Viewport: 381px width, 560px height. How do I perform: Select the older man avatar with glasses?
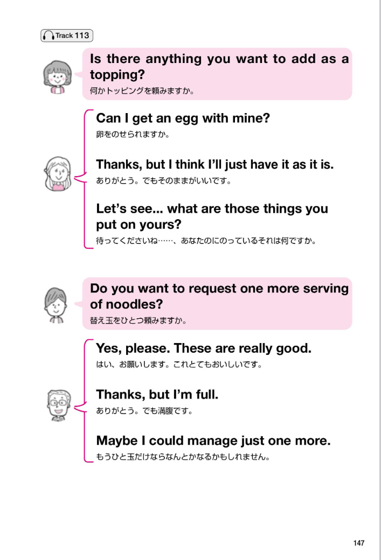tap(58, 404)
